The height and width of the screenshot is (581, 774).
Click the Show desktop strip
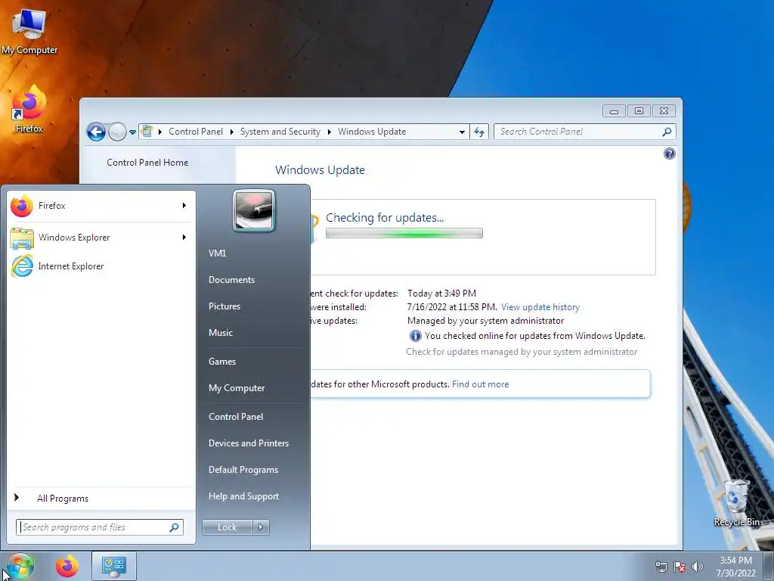(x=768, y=566)
